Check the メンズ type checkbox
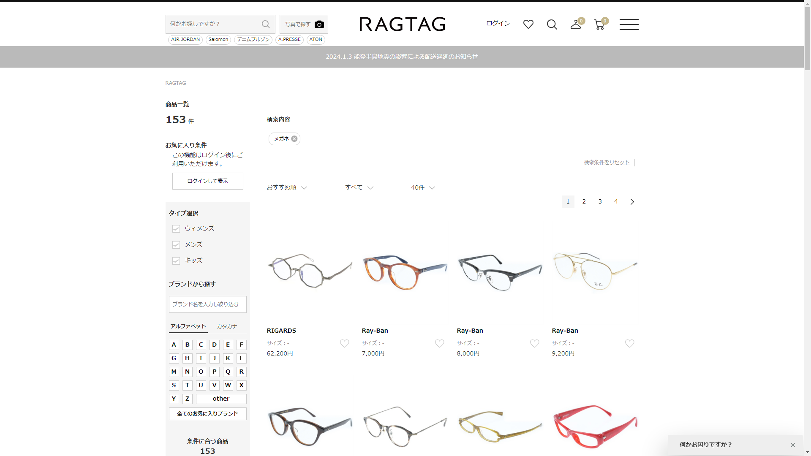 176,245
